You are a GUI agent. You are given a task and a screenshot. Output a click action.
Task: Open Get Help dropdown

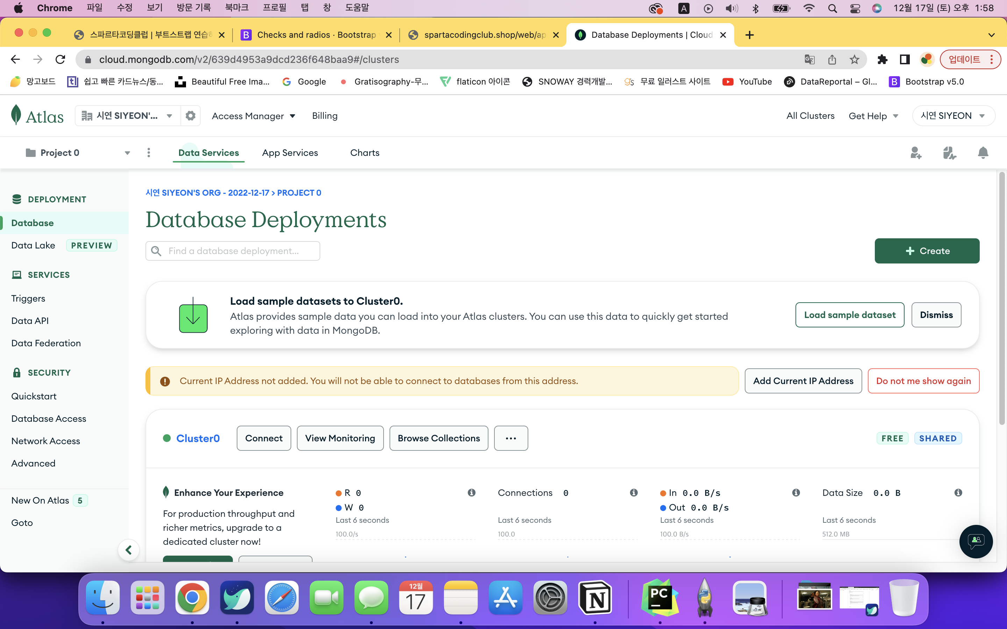coord(873,116)
